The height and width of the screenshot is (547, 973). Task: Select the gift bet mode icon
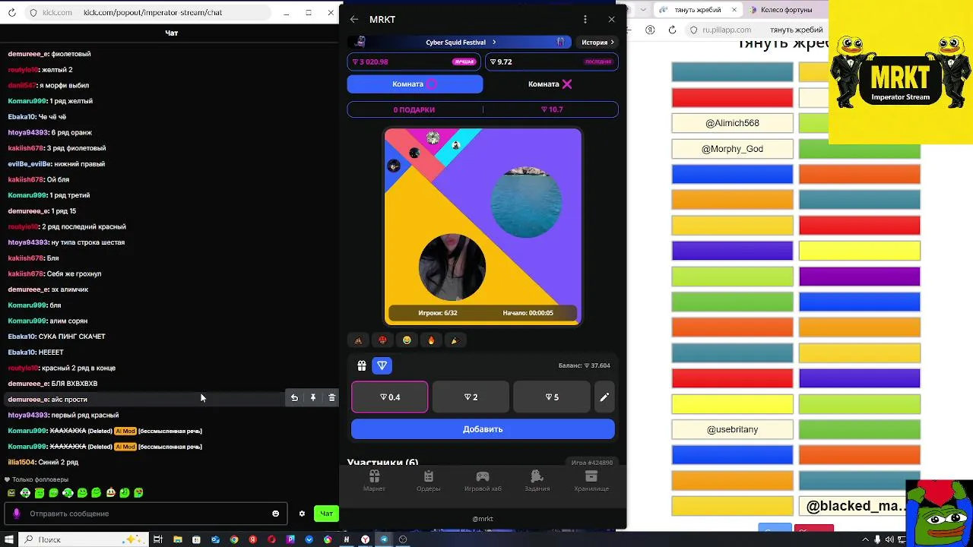pyautogui.click(x=362, y=365)
